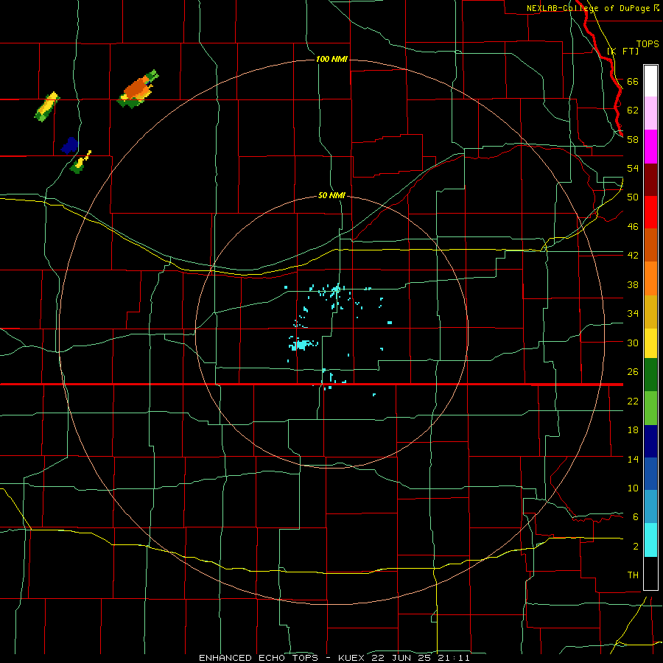Click the '[K FT]' units label
The height and width of the screenshot is (663, 663).
[x=623, y=52]
